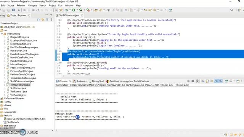
Task: Open the Debug button dropdown arrow
Action: [x=70, y=10]
